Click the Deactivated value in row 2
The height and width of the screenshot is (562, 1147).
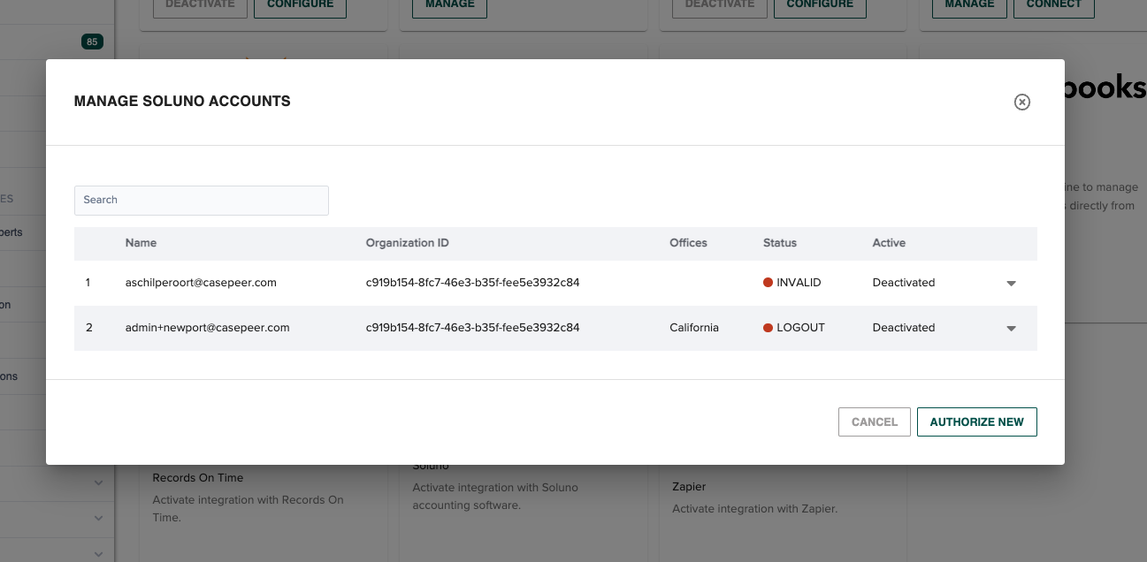[904, 327]
